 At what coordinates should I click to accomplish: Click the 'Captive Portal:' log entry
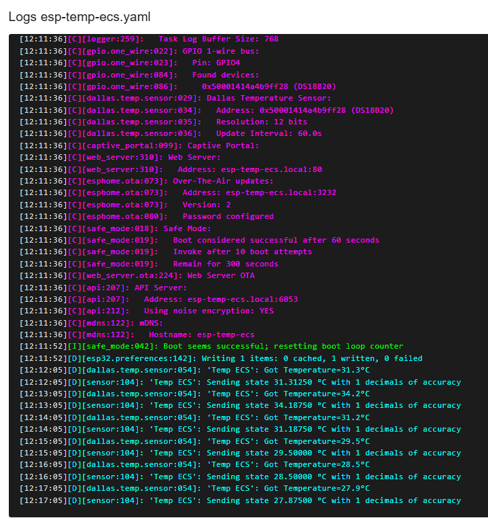pos(139,145)
